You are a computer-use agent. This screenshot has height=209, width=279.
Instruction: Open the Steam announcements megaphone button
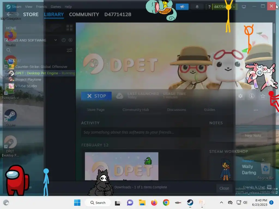click(x=182, y=7)
